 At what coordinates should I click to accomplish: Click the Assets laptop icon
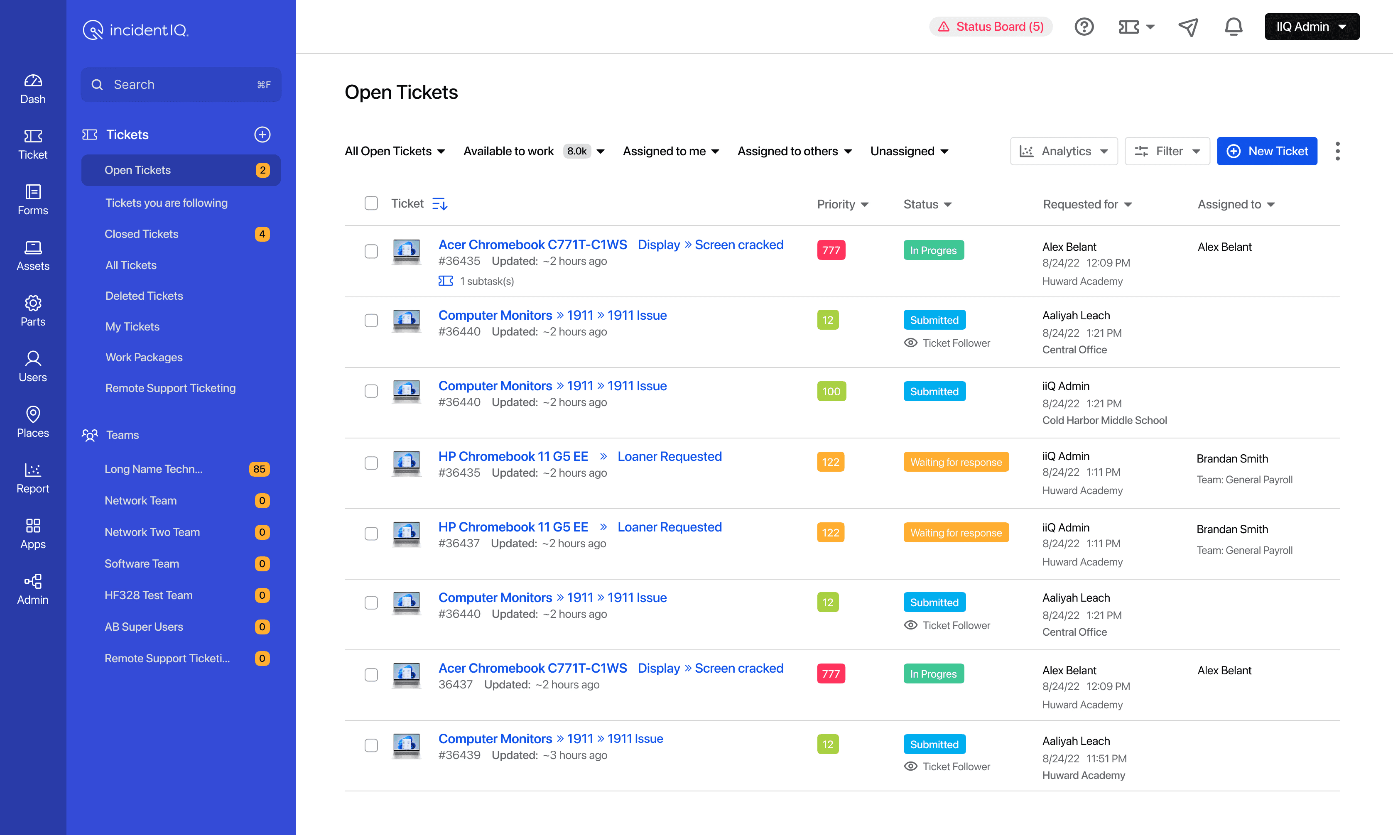click(33, 247)
